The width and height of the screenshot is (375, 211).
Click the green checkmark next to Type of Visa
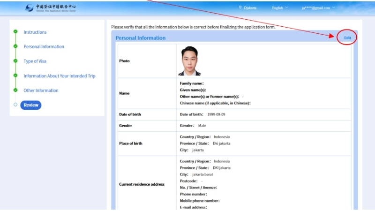(x=15, y=61)
